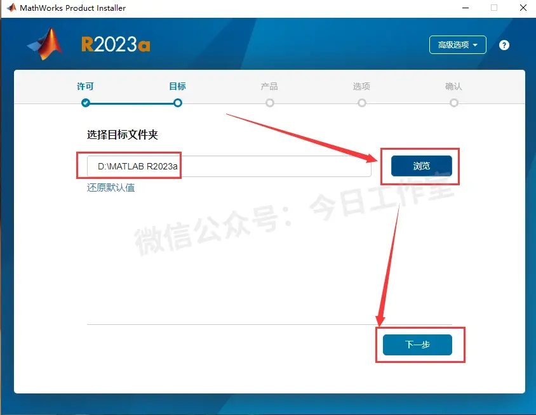
Task: Click the 还原默认值 restore default link
Action: 111,188
